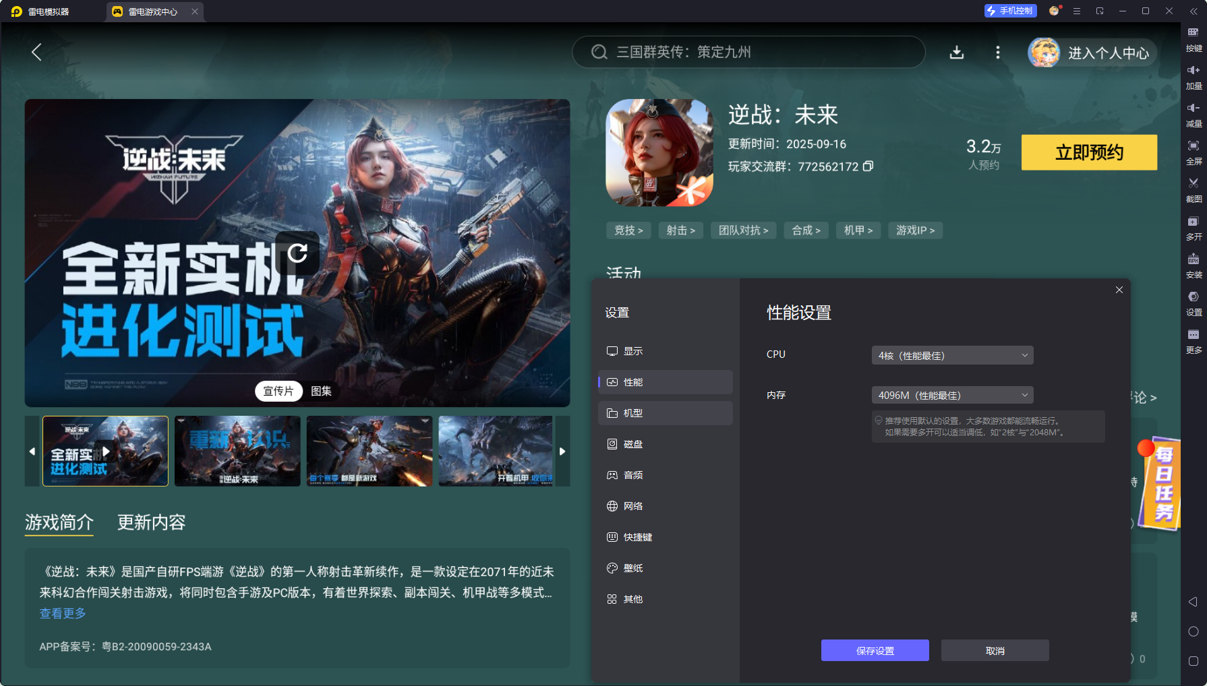Select 网络 in the settings sidebar
1207x686 pixels.
tap(665, 506)
